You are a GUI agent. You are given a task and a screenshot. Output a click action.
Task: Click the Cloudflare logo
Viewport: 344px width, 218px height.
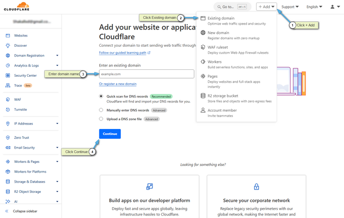pos(16,6)
